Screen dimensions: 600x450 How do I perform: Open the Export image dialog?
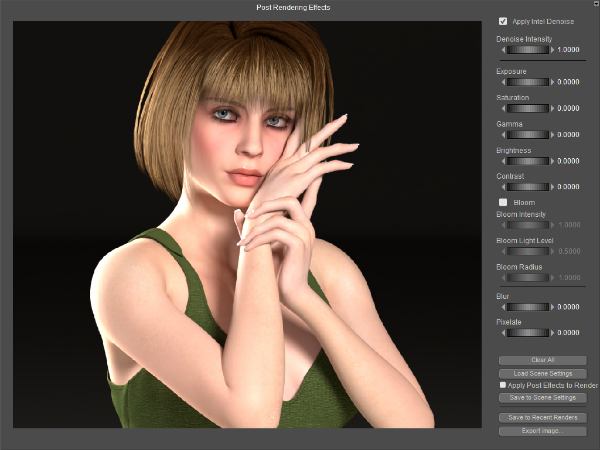[x=543, y=431]
